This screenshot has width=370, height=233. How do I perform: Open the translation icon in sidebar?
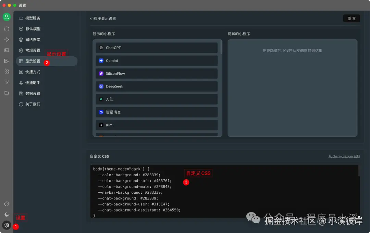click(7, 60)
